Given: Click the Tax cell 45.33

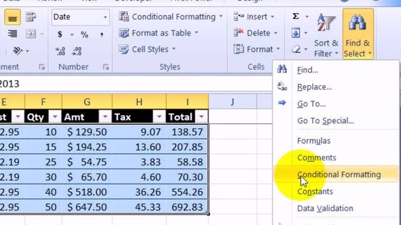Looking at the screenshot, I should [x=139, y=207].
